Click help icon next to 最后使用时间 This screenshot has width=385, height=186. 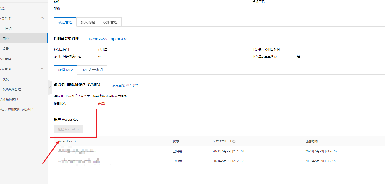[x=234, y=141]
